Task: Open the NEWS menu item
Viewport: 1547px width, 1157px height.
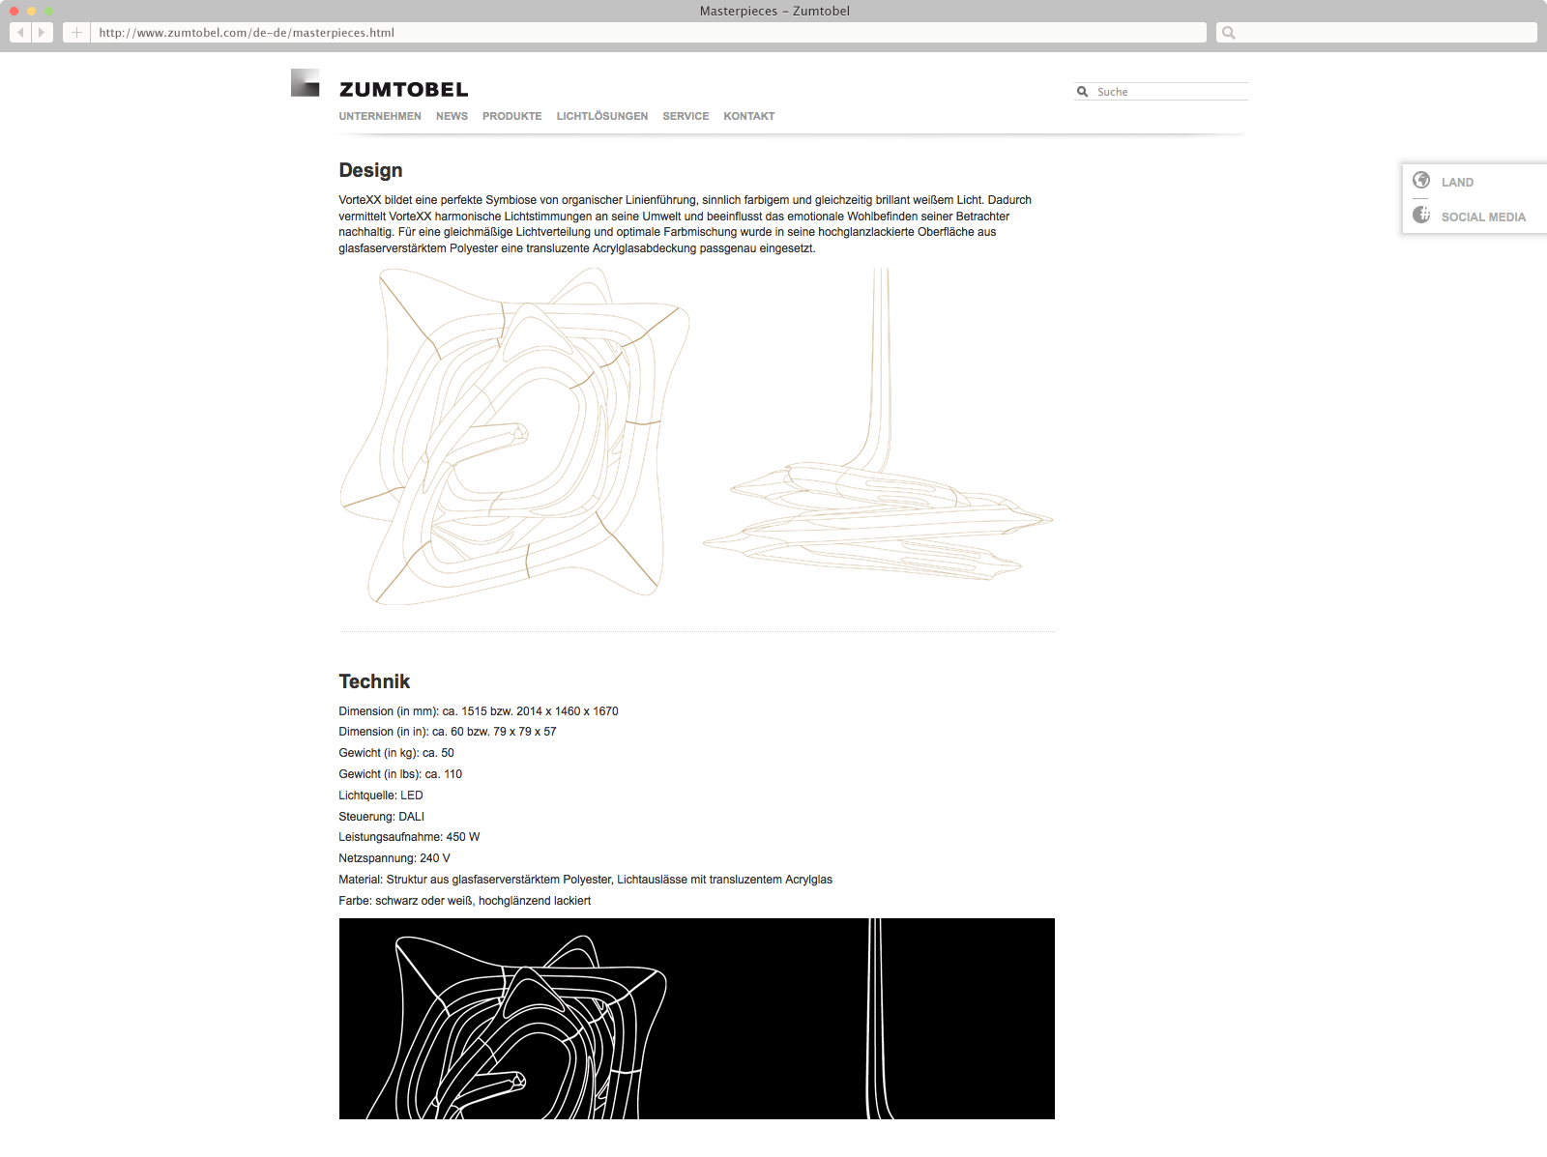Action: pyautogui.click(x=452, y=116)
